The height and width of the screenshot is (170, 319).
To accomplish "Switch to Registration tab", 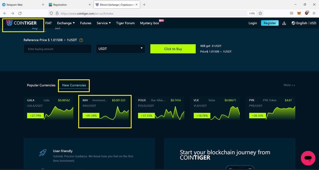I will tap(70, 5).
